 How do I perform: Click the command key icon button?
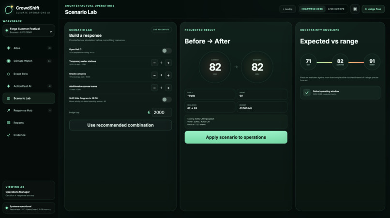coord(355,9)
